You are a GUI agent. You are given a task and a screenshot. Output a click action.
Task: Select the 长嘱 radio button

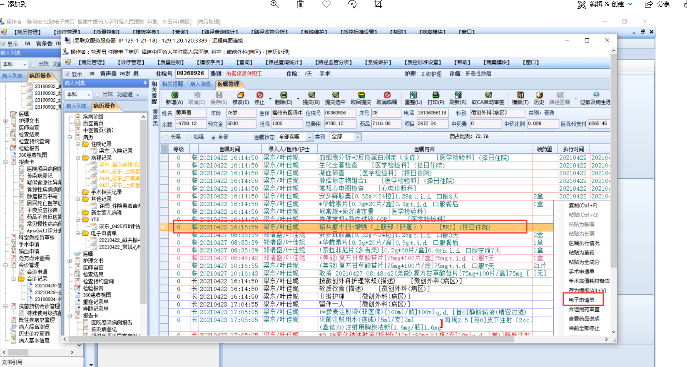[166, 137]
